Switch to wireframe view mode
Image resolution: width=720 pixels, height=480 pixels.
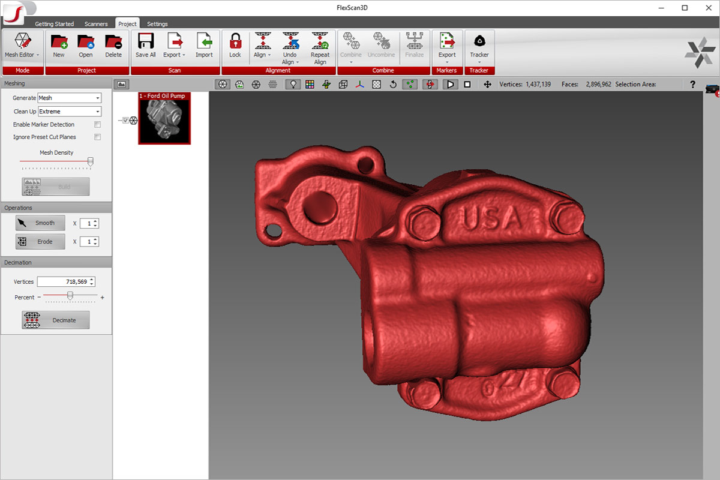[x=256, y=85]
